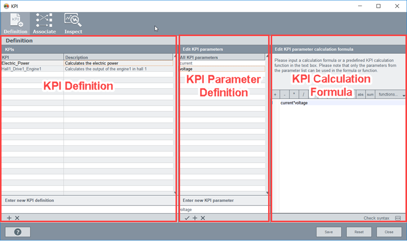Click the help question mark button

point(17,232)
